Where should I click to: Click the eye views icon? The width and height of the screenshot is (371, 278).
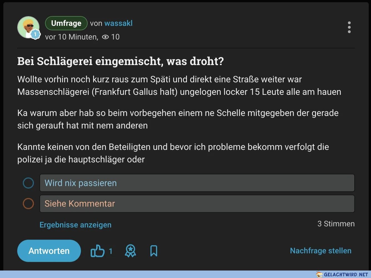105,37
